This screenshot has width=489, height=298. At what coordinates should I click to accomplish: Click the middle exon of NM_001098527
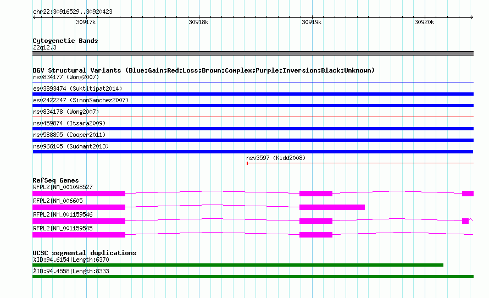(x=316, y=194)
